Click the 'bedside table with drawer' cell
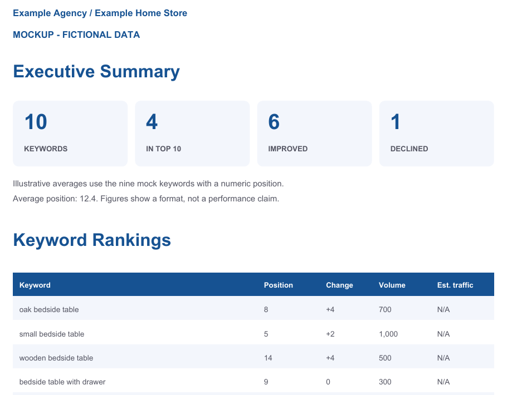 62,382
